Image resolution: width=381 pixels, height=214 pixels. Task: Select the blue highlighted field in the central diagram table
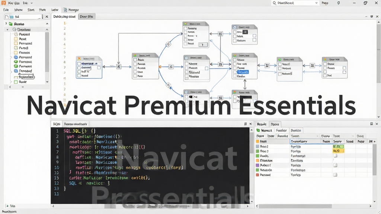pyautogui.click(x=243, y=72)
